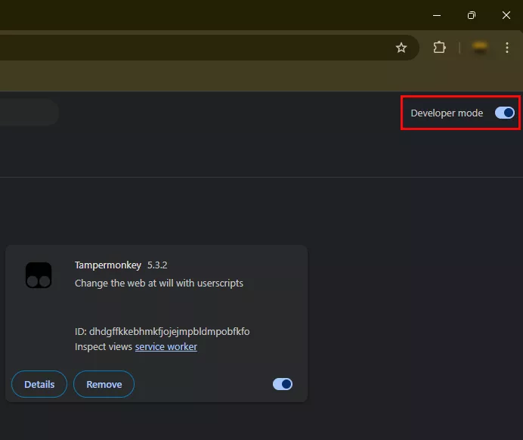
Task: Open the service worker inspect link
Action: point(166,346)
